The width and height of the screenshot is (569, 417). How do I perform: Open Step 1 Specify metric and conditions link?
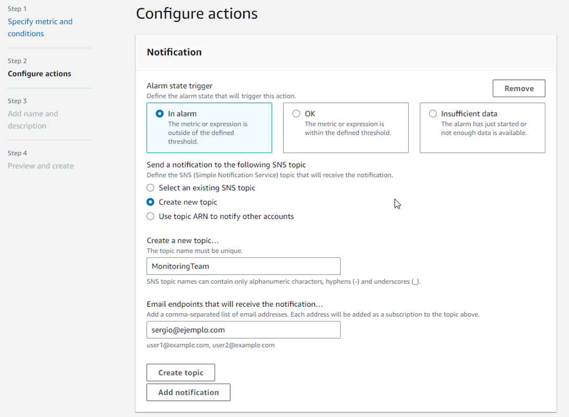[x=40, y=27]
